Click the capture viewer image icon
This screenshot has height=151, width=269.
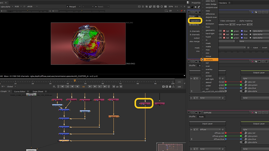(x=167, y=87)
